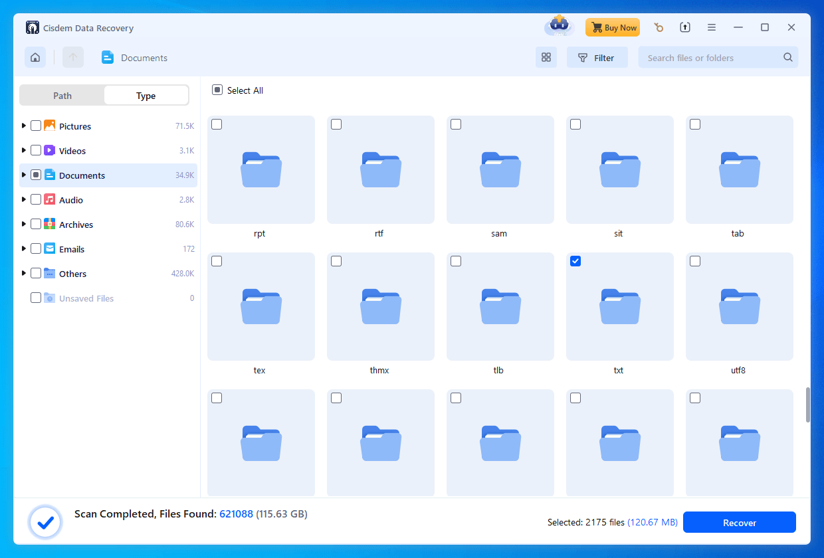Click the Recover button
This screenshot has height=558, width=824.
click(739, 523)
